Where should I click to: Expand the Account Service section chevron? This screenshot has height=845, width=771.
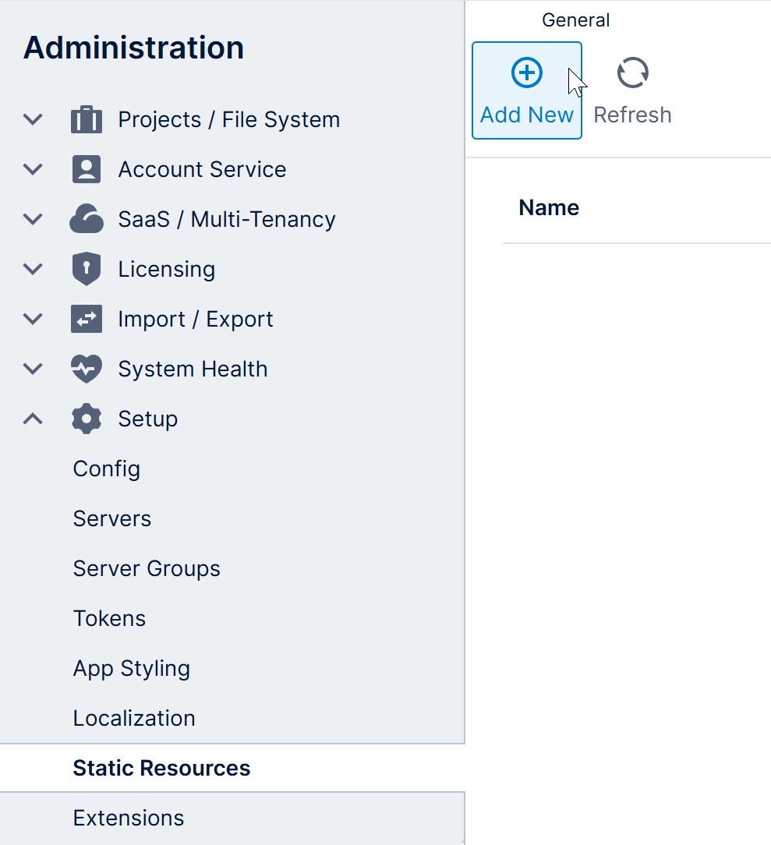[x=33, y=170]
